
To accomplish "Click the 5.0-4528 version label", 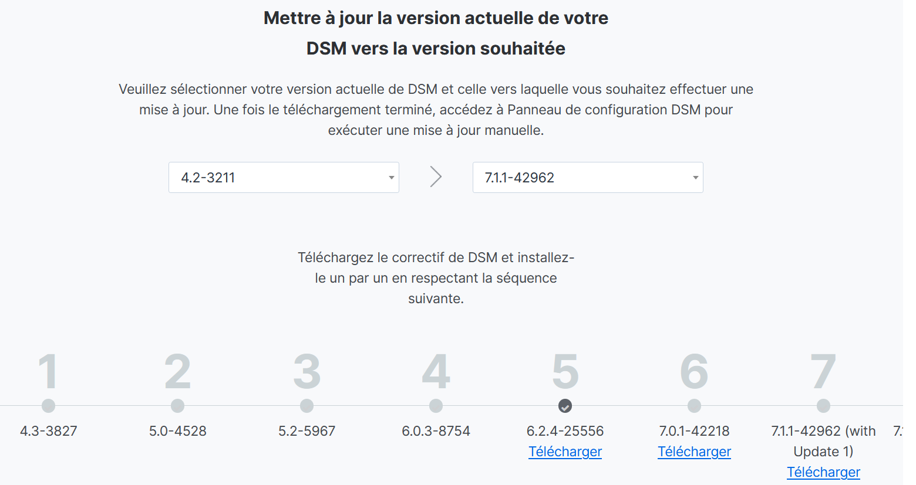I will pyautogui.click(x=177, y=431).
